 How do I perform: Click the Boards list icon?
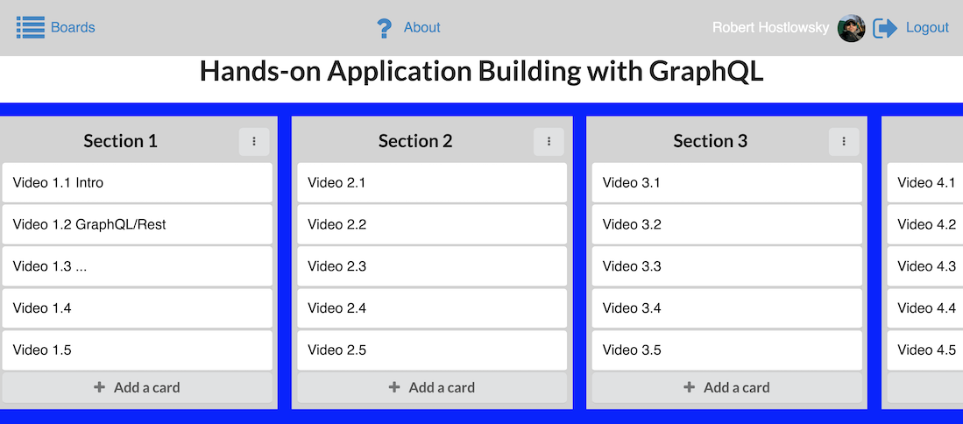point(31,28)
